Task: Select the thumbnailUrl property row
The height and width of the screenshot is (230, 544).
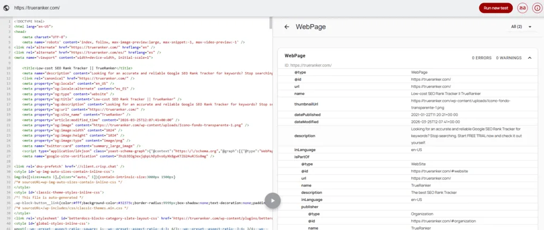Action: point(408,104)
